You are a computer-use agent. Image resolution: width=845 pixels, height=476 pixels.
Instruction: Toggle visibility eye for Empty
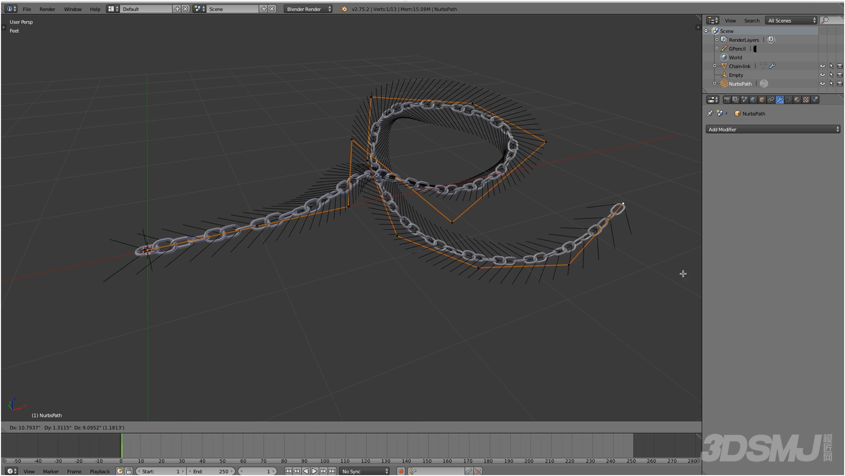[822, 75]
